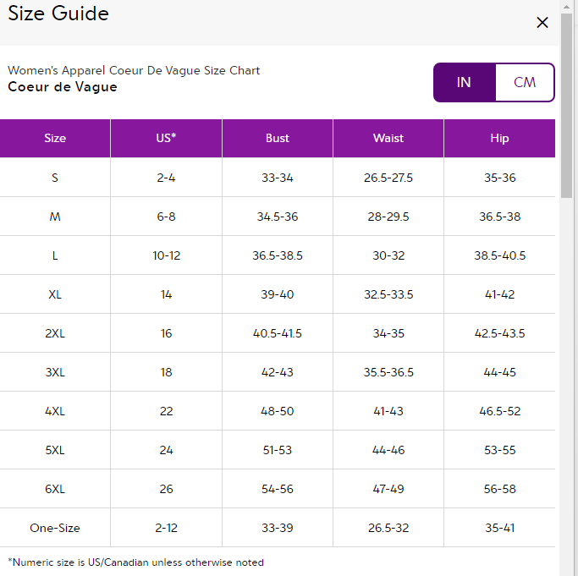This screenshot has width=578, height=576.
Task: Click hip value 41-42
Action: [499, 294]
